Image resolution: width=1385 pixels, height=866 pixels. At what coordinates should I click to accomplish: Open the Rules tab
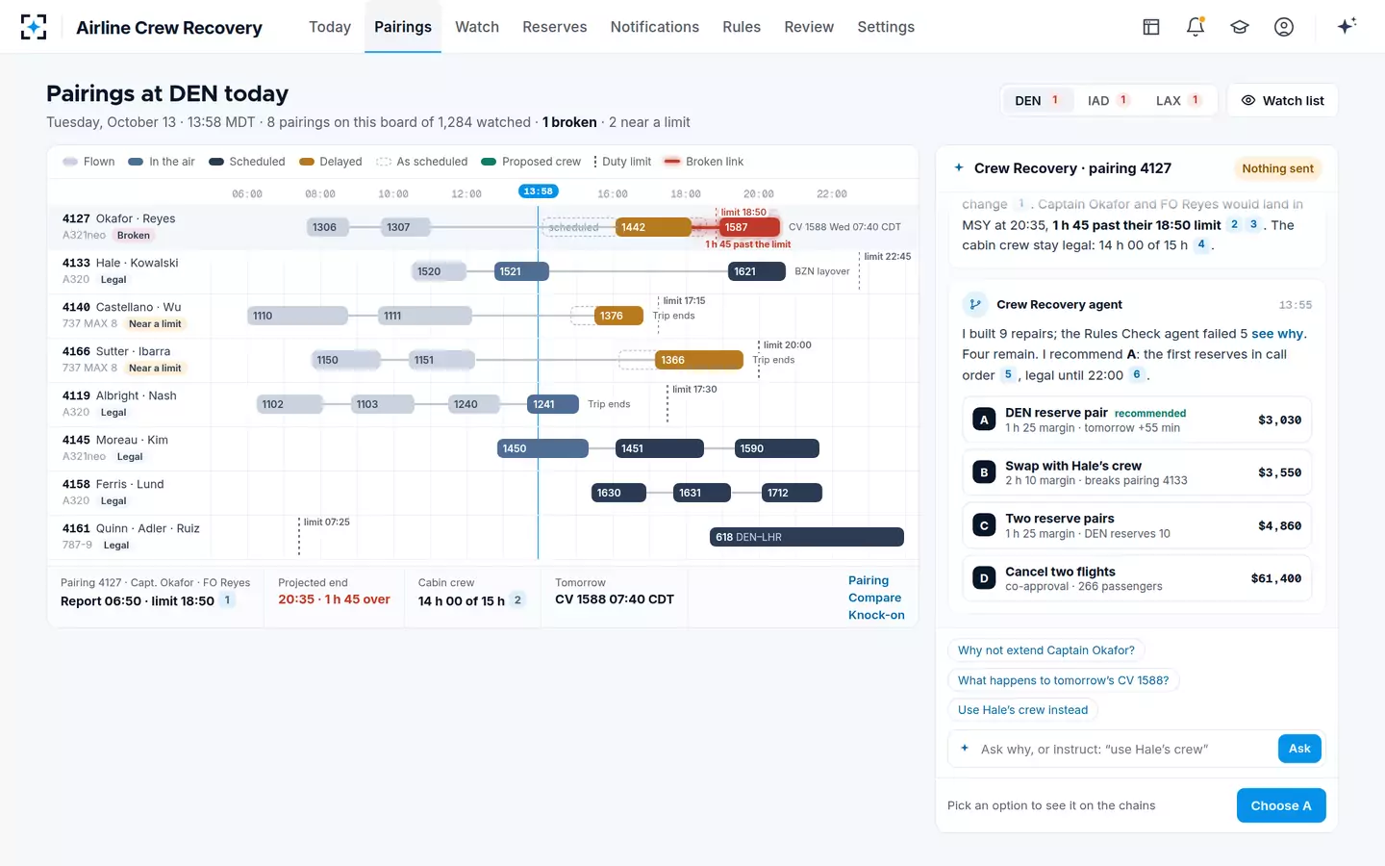click(x=742, y=27)
